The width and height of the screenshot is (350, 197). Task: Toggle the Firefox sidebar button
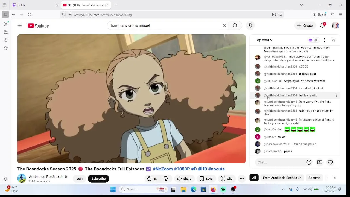5,15
